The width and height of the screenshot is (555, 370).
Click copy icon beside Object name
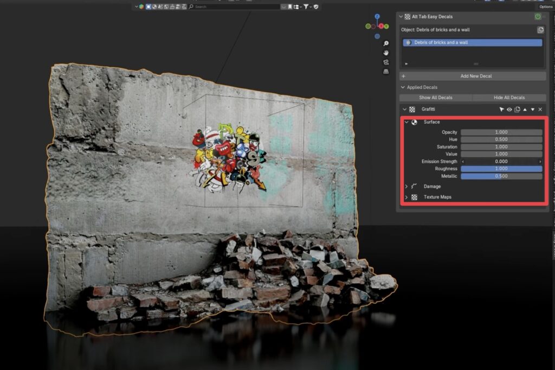[540, 30]
